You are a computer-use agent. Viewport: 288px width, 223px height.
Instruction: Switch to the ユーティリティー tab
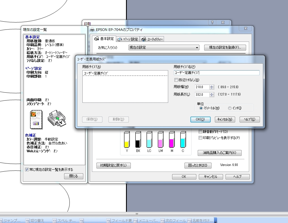click(152, 39)
